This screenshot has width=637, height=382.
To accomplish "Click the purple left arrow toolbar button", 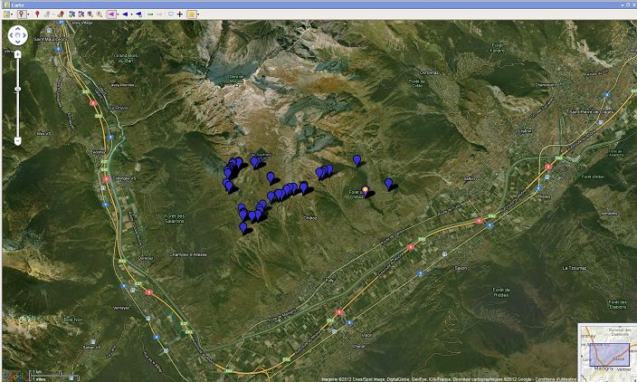I will click(x=111, y=14).
